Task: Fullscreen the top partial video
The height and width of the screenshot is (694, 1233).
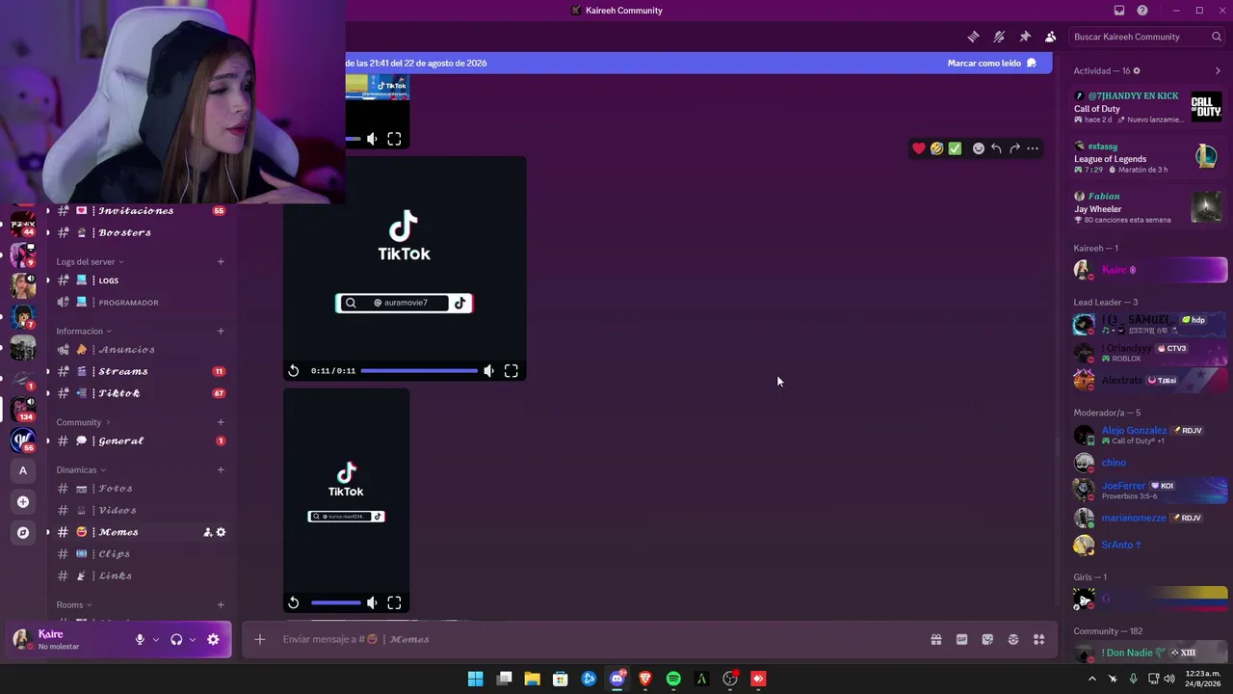Action: (394, 140)
